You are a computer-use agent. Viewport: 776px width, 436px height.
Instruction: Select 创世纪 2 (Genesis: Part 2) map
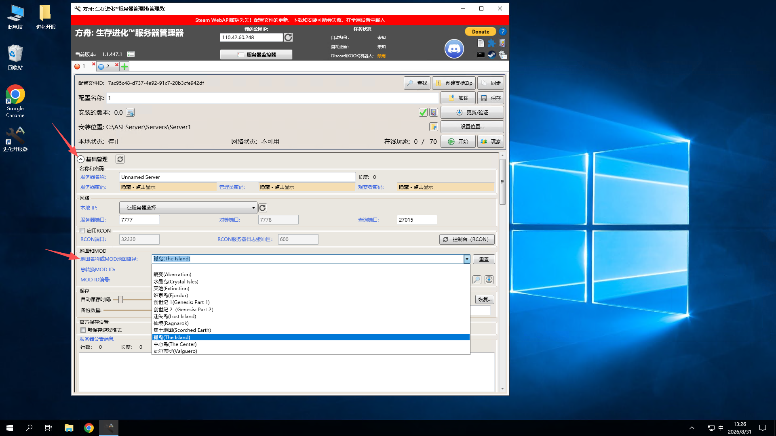[310, 309]
